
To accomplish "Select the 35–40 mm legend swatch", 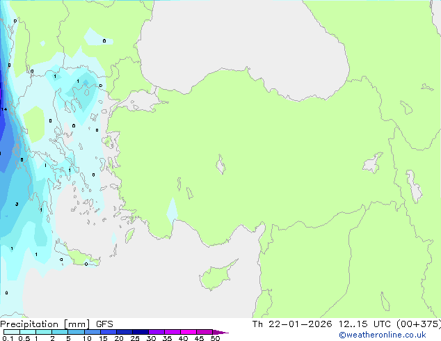I will [173, 332].
